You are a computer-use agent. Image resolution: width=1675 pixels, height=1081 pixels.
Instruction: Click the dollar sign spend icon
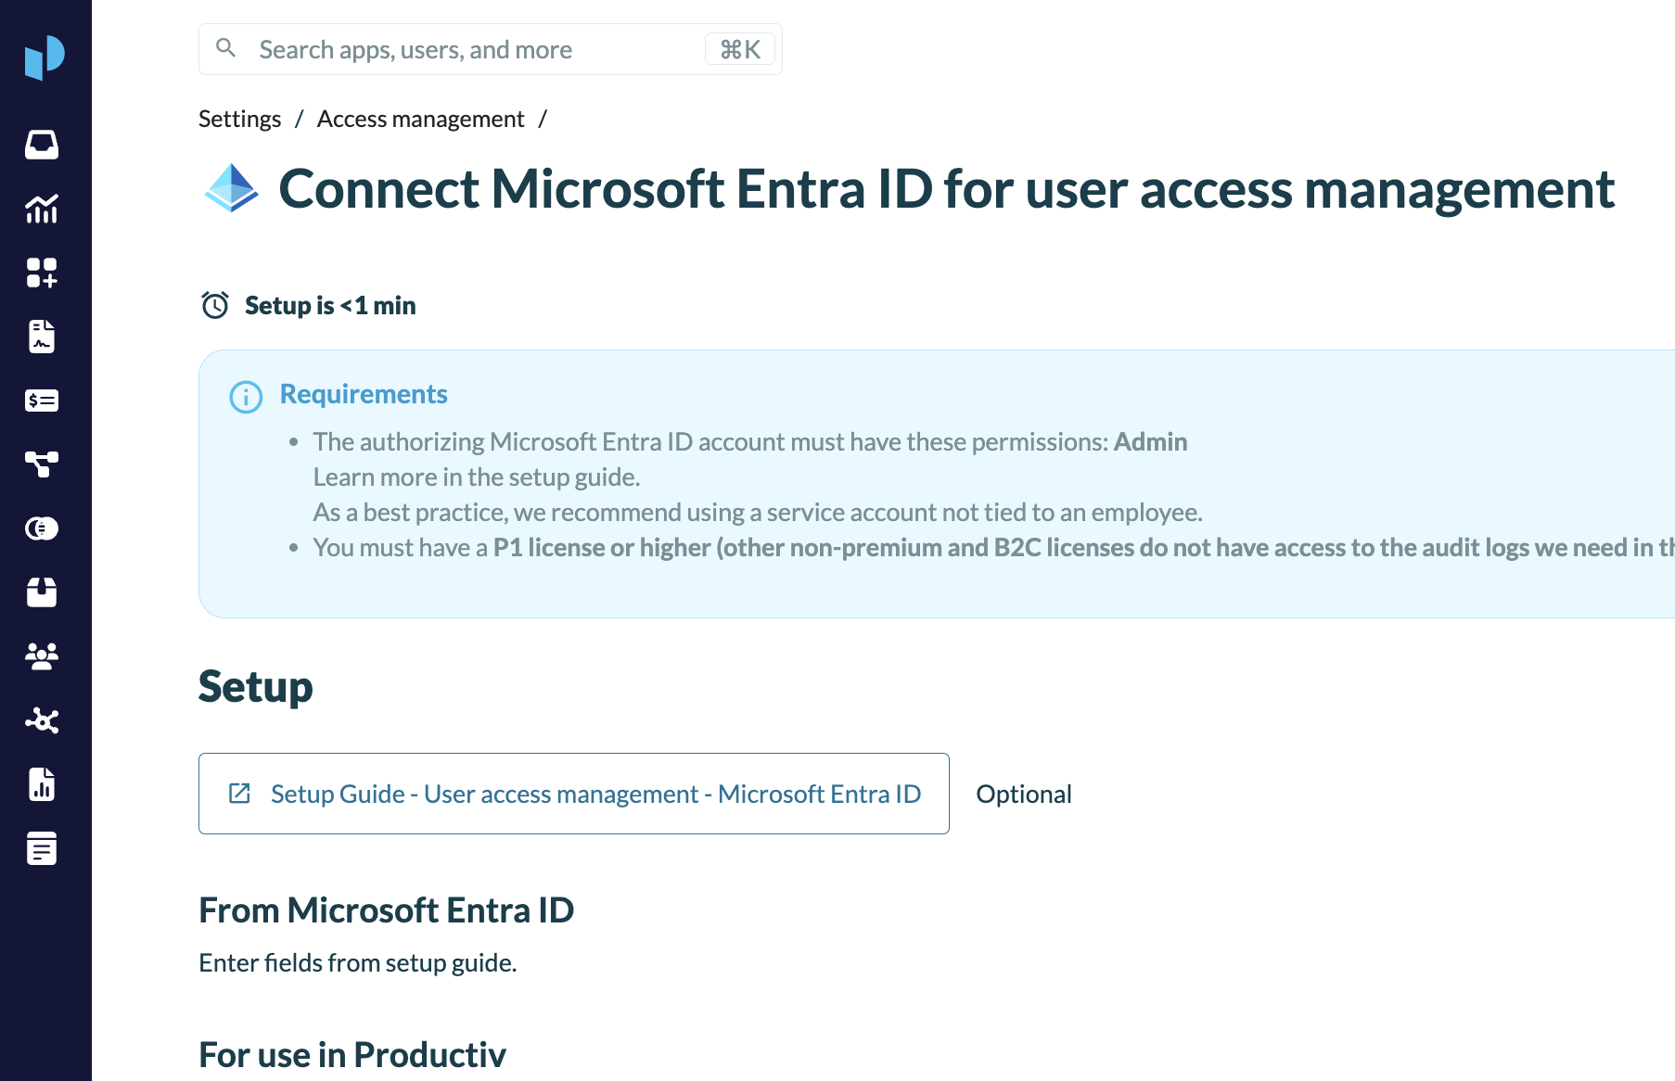[x=42, y=401]
